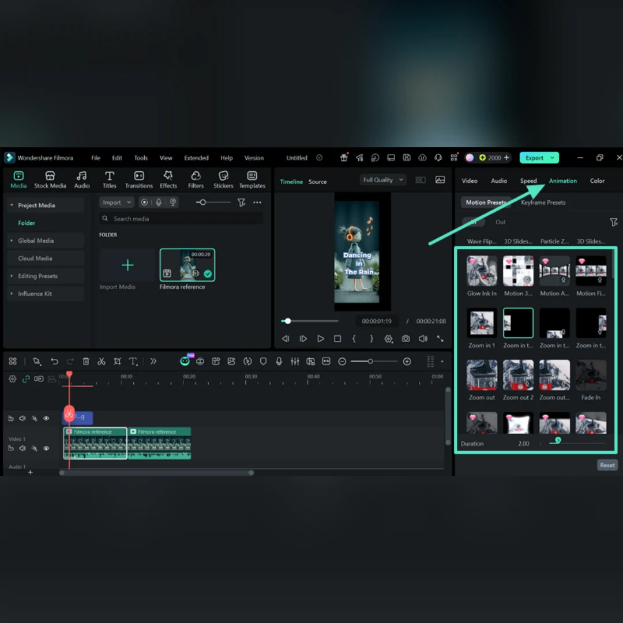This screenshot has height=623, width=623.
Task: Switch to the Color tab
Action: pyautogui.click(x=597, y=181)
